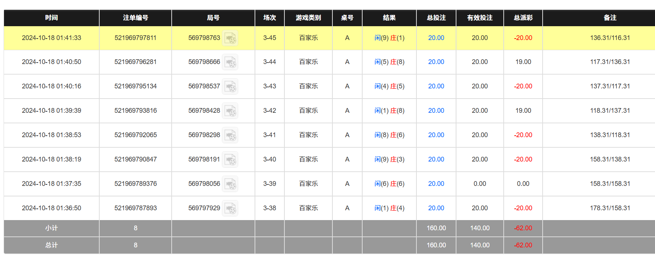This screenshot has width=655, height=255.
Task: Click result 闲(6) 庄(6) tie row
Action: point(389,184)
